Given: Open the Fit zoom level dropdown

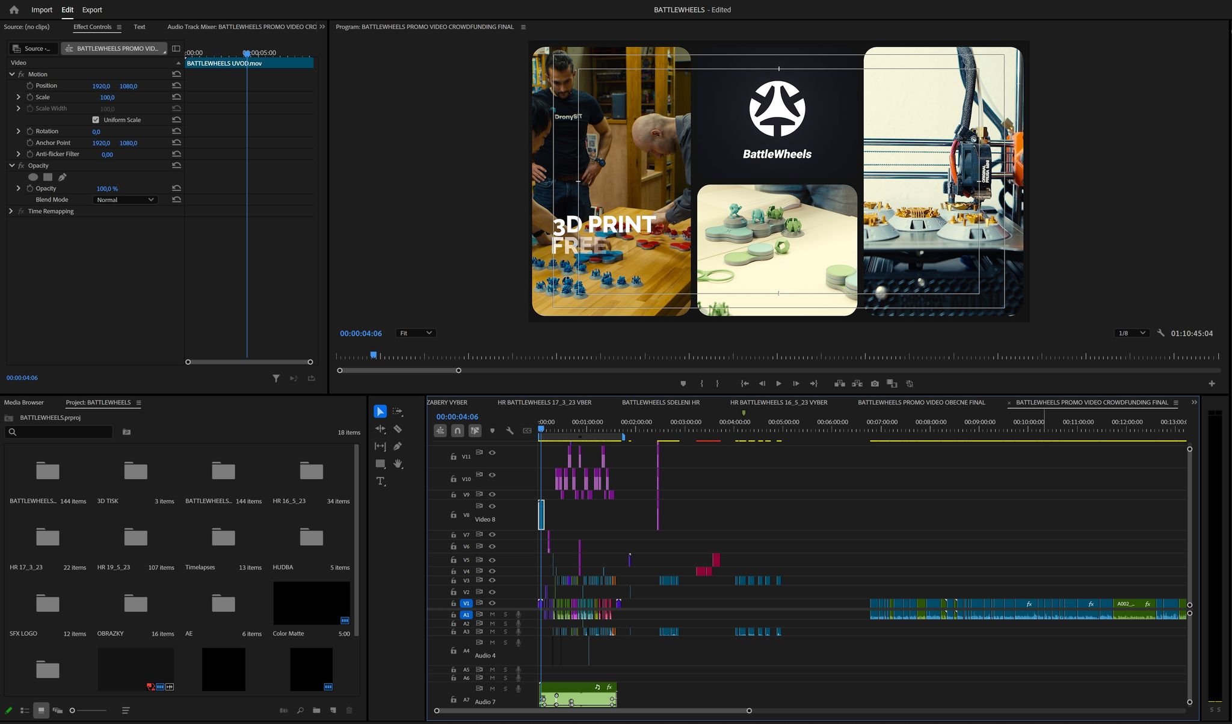Looking at the screenshot, I should pos(415,333).
